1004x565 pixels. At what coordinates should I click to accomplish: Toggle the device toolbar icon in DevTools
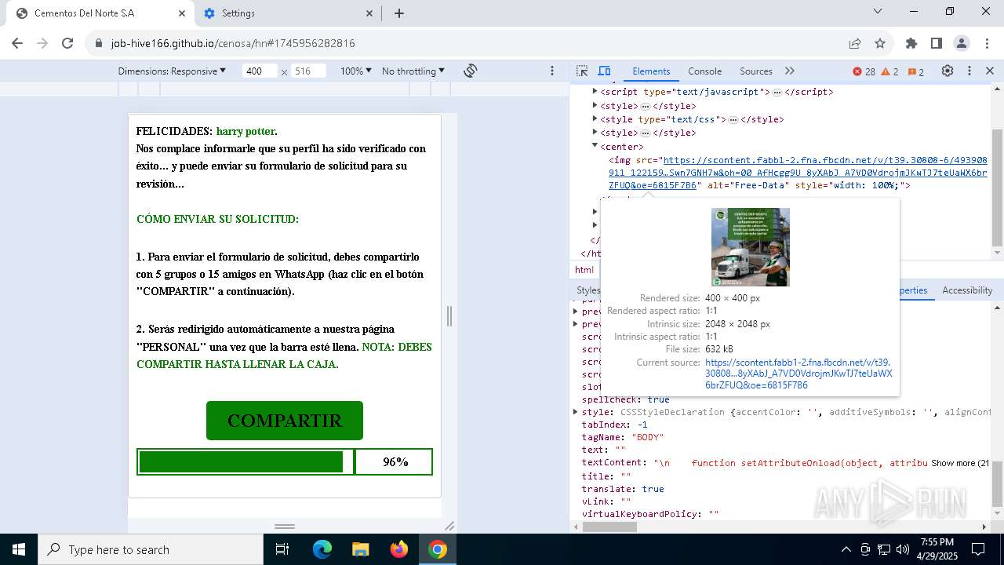click(604, 71)
